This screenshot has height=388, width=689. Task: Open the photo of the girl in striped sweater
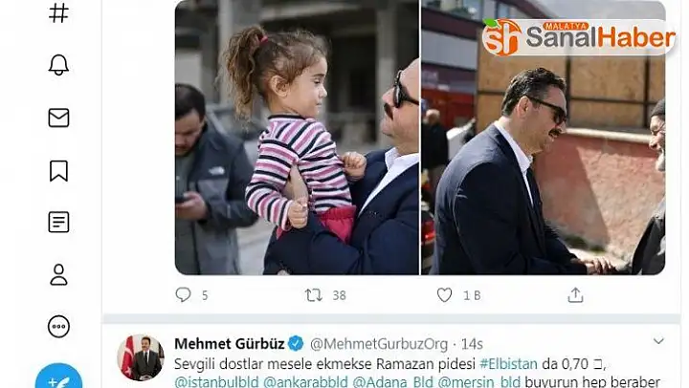pyautogui.click(x=297, y=138)
